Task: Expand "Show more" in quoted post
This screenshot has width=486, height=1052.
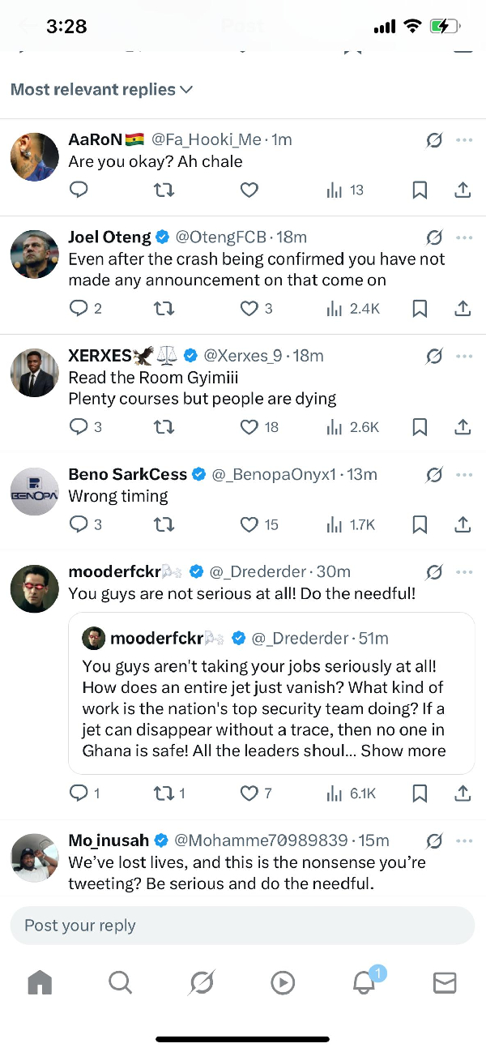Action: 403,751
